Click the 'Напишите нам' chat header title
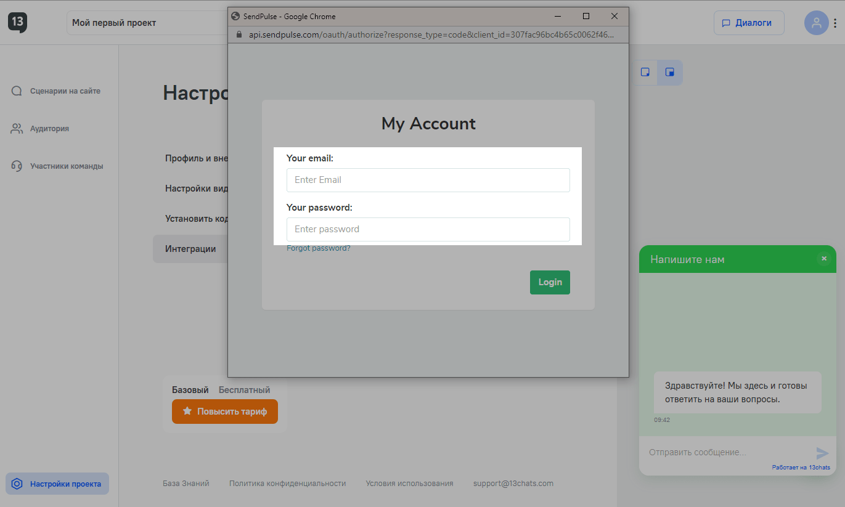845x507 pixels. (687, 259)
